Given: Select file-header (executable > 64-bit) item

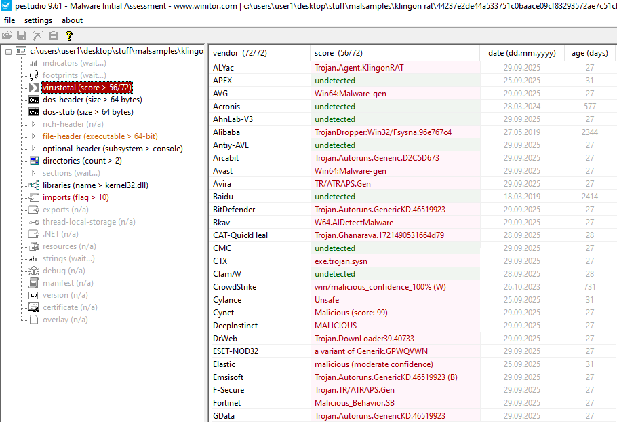Looking at the screenshot, I should click(x=100, y=136).
